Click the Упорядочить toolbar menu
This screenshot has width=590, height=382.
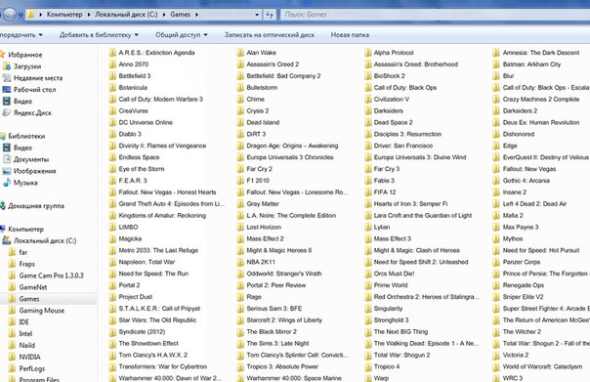(21, 34)
